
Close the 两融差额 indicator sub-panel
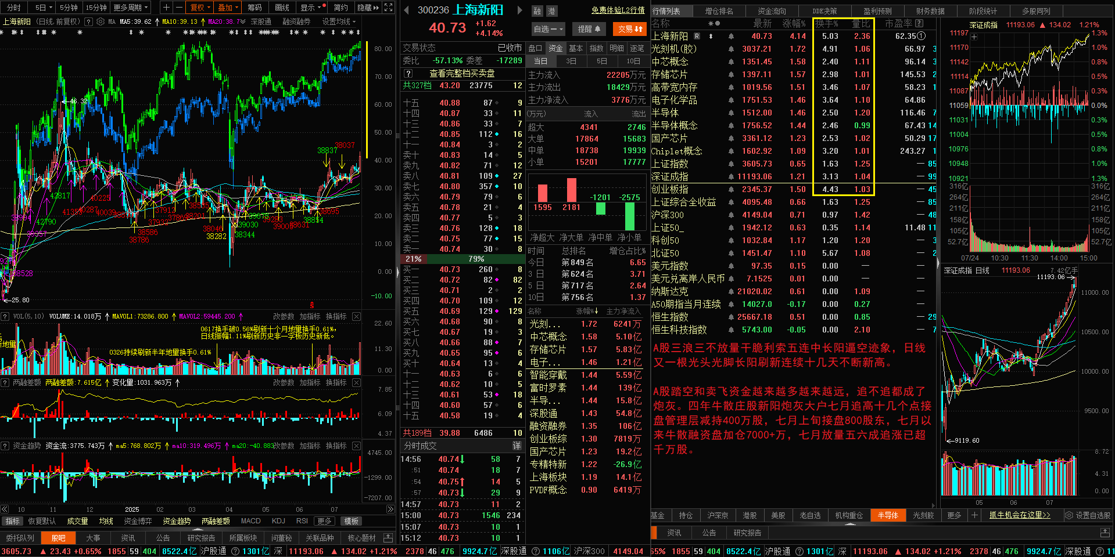click(x=357, y=382)
